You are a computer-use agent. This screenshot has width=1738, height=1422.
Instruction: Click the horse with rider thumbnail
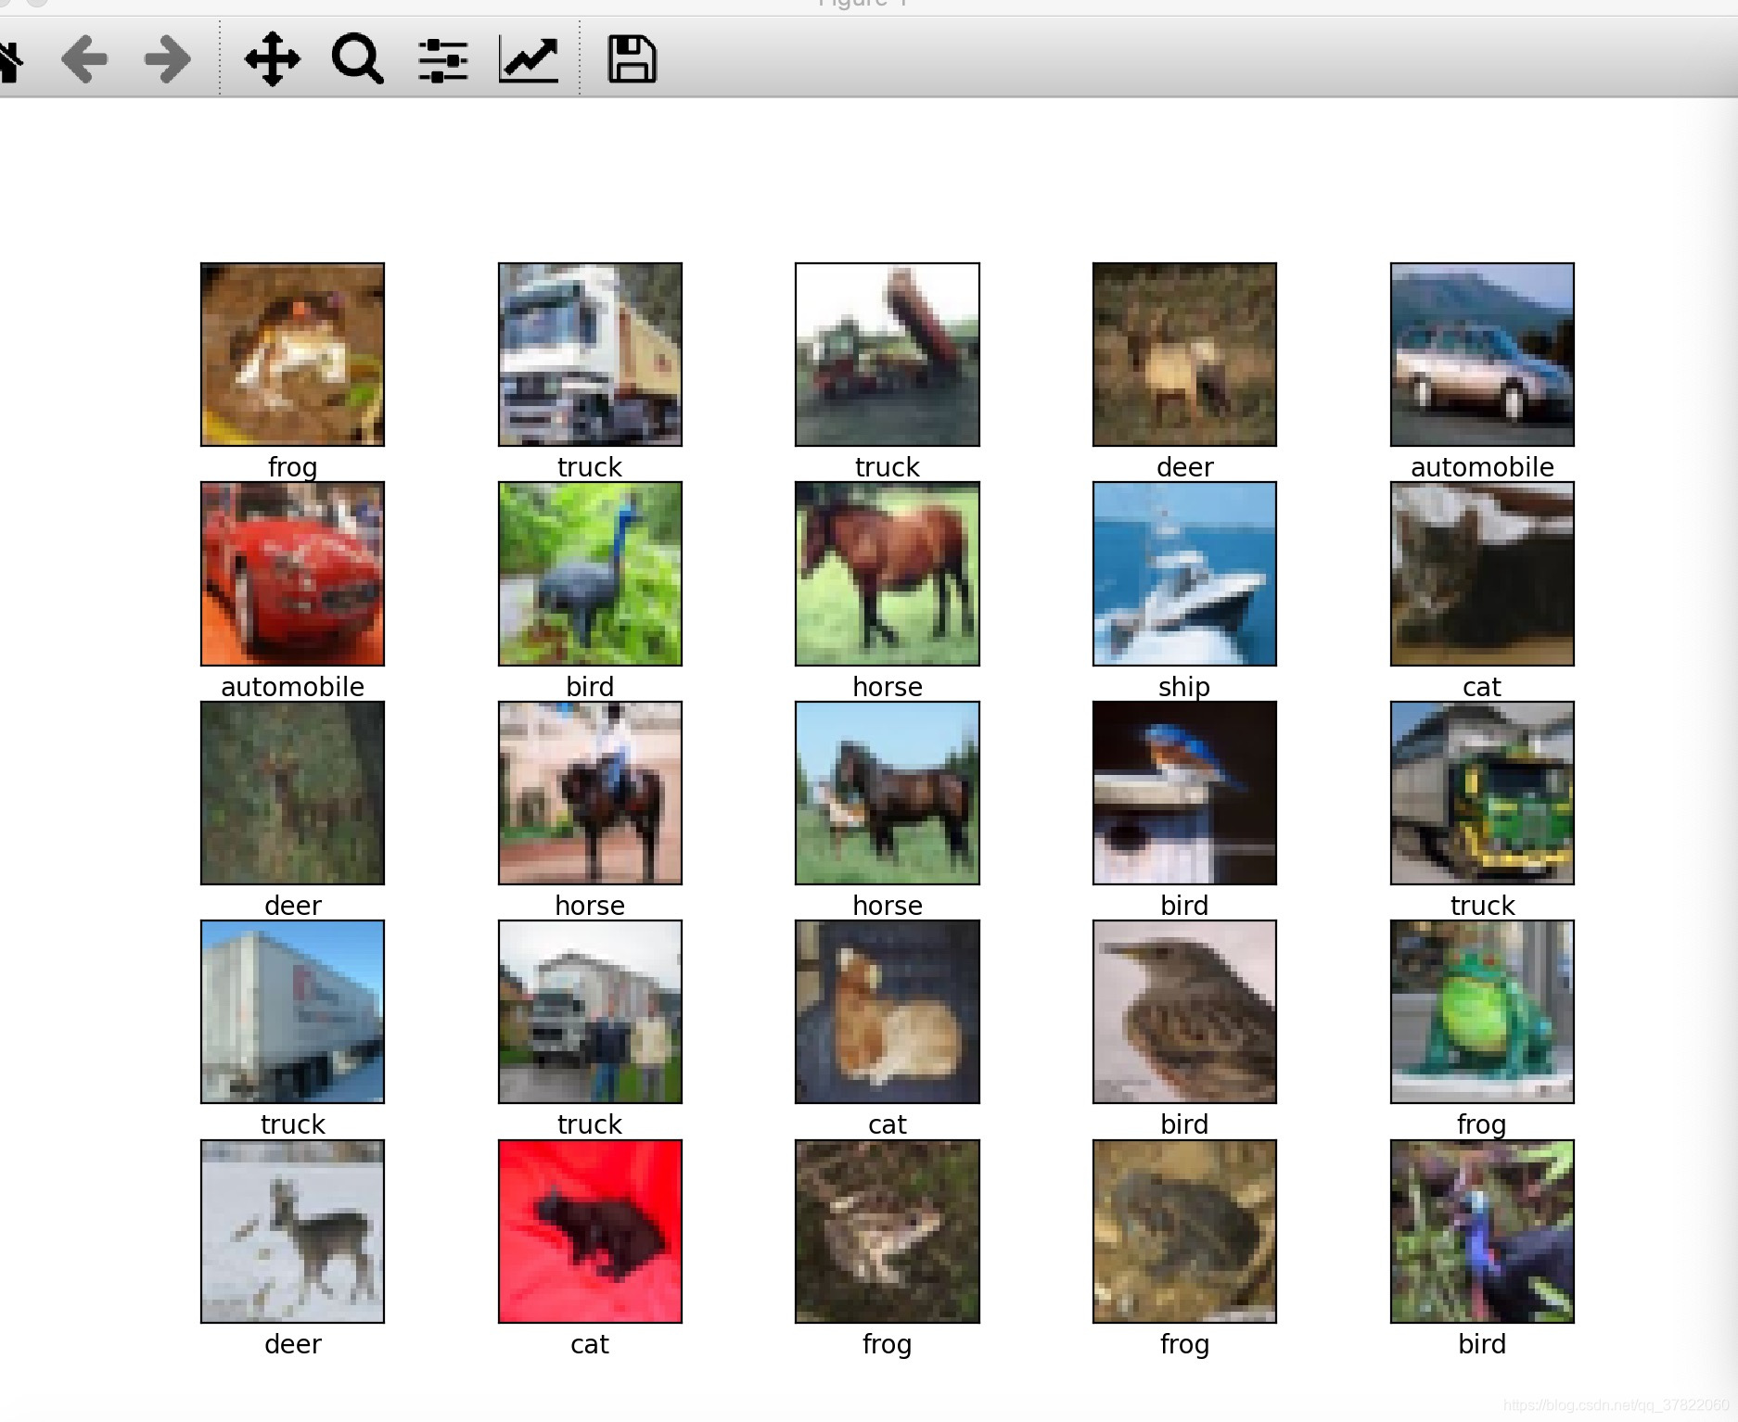point(590,791)
